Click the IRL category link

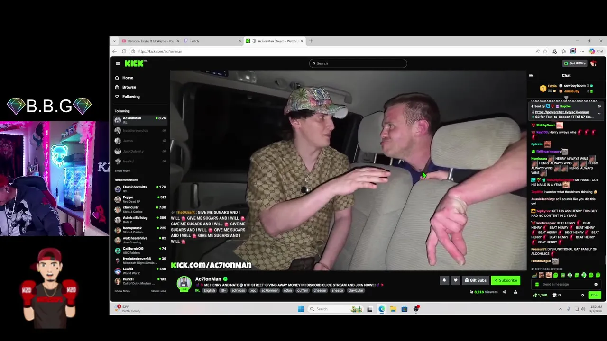(x=197, y=291)
